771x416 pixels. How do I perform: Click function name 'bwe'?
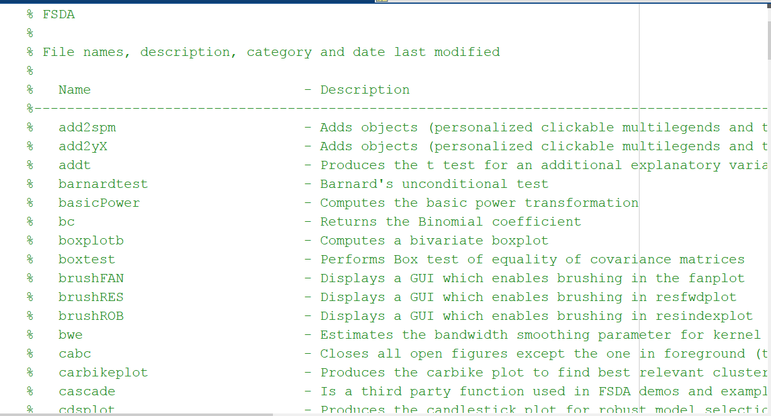[x=70, y=335]
